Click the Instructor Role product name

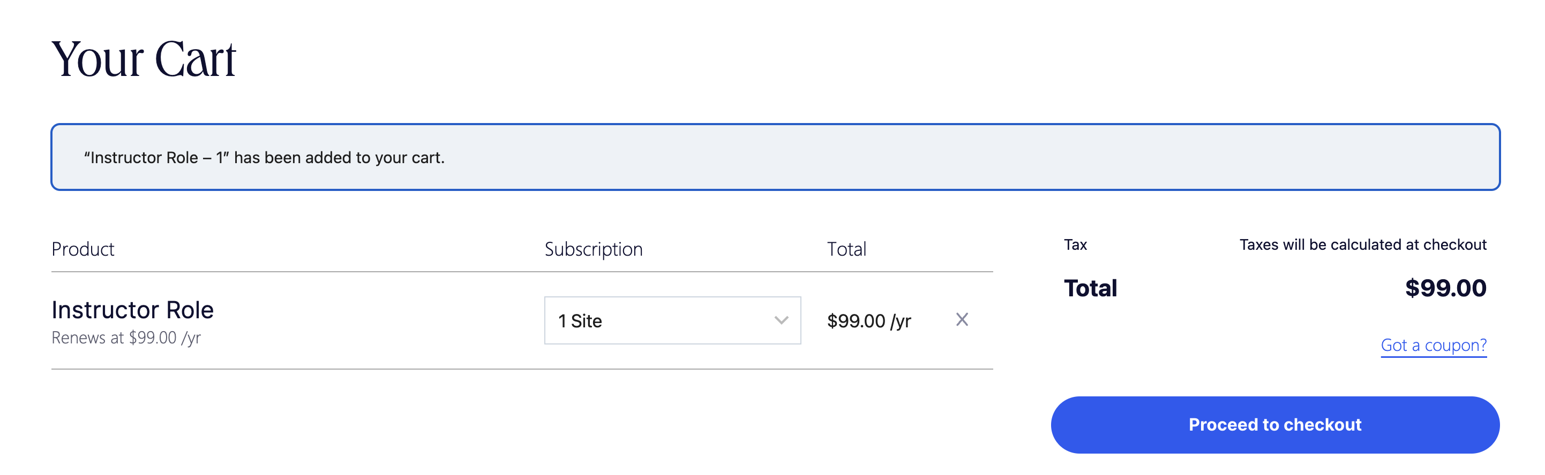point(132,310)
